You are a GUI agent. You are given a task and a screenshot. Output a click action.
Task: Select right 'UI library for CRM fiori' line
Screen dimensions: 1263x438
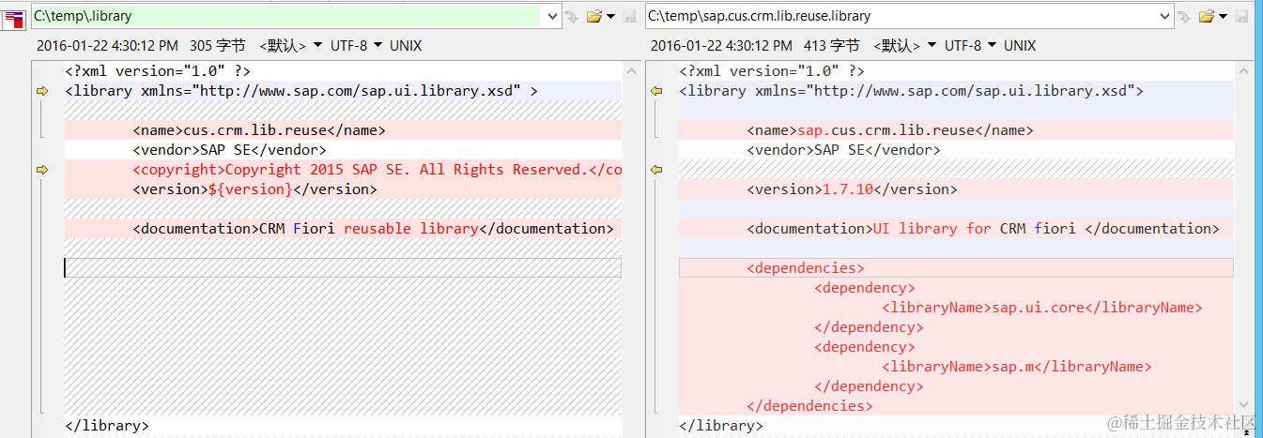956,229
